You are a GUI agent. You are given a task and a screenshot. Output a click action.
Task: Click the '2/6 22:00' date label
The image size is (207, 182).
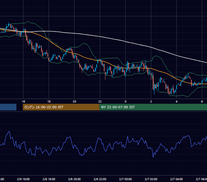tap(100, 179)
